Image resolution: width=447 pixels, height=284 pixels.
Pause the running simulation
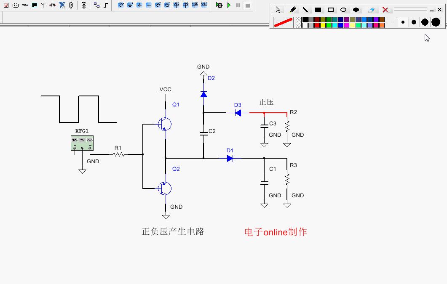pyautogui.click(x=238, y=5)
